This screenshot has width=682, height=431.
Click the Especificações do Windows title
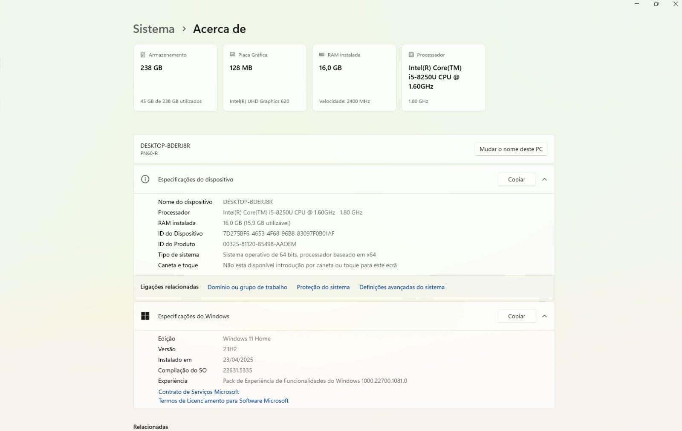pyautogui.click(x=194, y=316)
